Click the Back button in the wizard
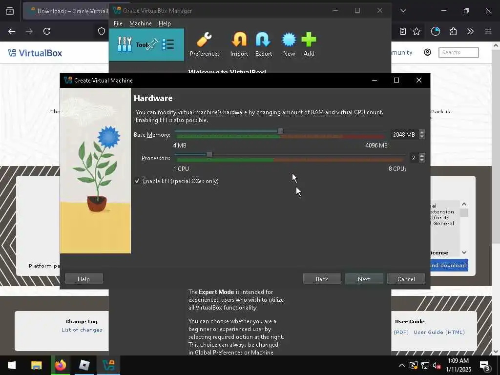The image size is (500, 375). pos(322,279)
